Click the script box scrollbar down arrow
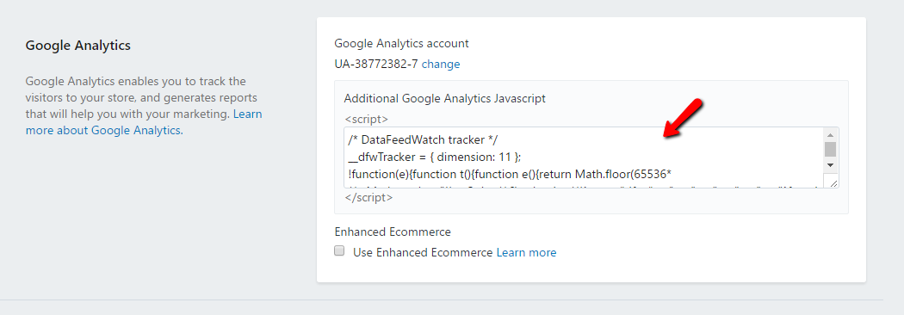 tap(830, 165)
